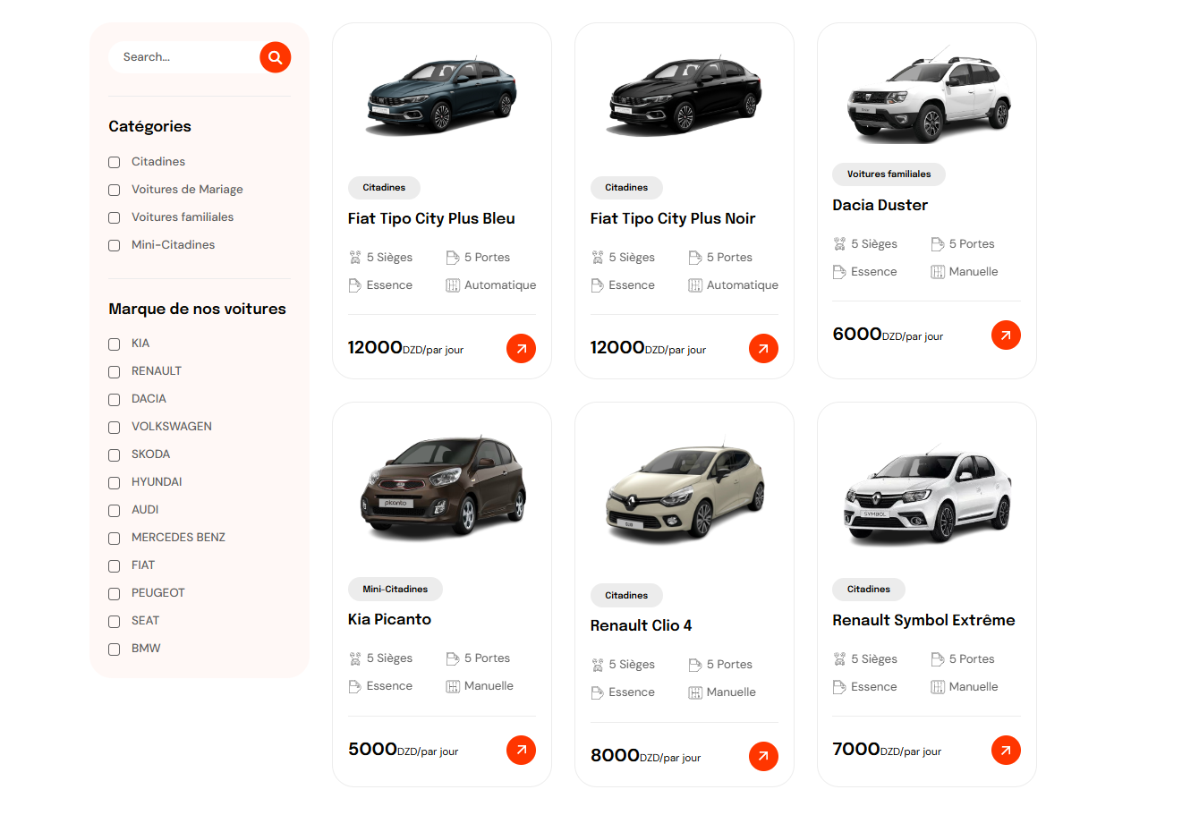Screen dimensions: 1199x815
Task: Tick the Mini-Citadines category checkbox
Action: tap(115, 245)
